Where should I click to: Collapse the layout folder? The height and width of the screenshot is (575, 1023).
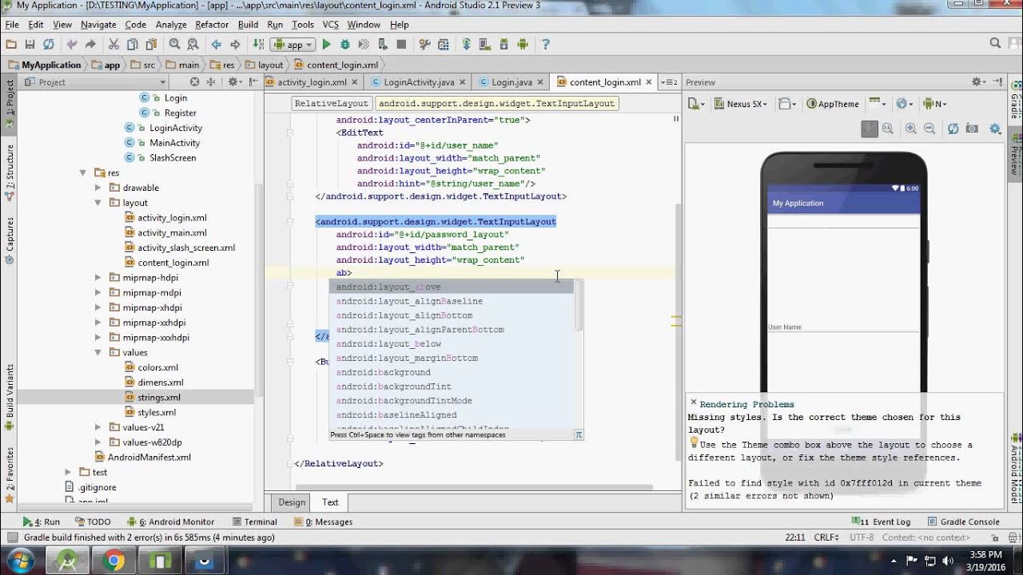coord(98,203)
